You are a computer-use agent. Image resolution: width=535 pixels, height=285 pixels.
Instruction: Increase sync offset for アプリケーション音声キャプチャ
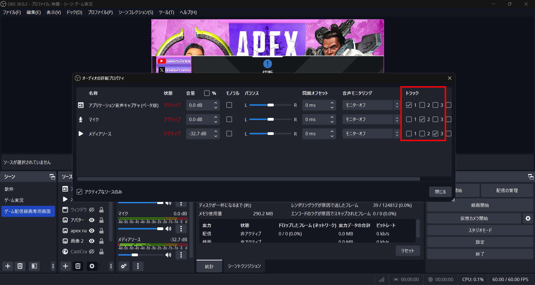[x=332, y=103]
